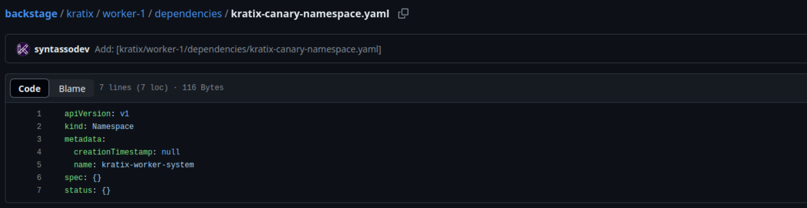Image resolution: width=807 pixels, height=208 pixels.
Task: Click on the kratix-worker-system name value
Action: [x=148, y=164]
